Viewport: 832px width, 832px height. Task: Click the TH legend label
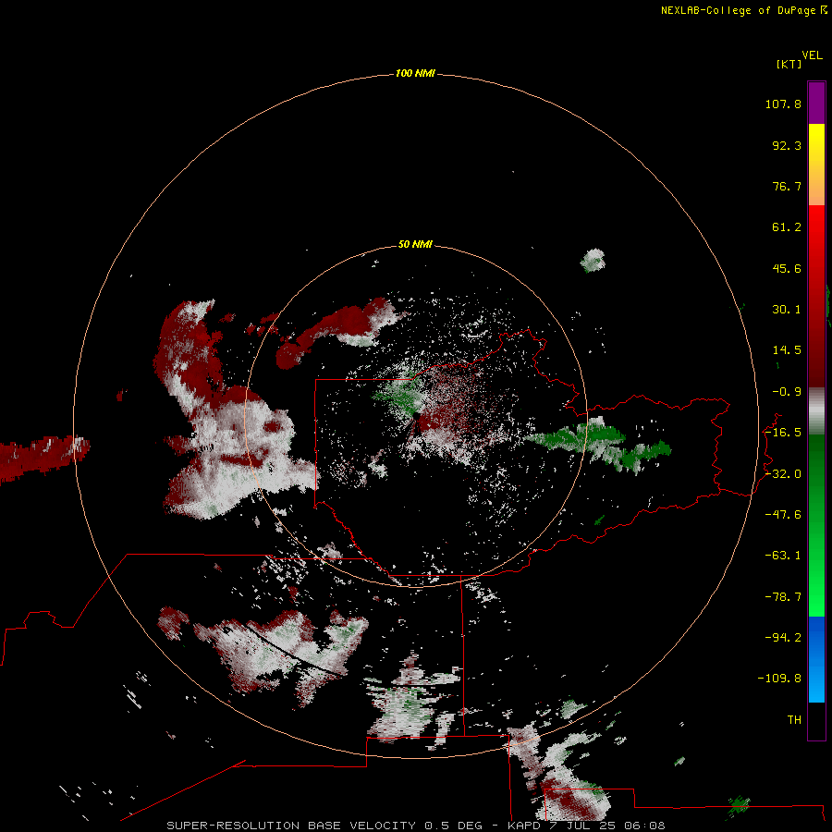click(794, 719)
